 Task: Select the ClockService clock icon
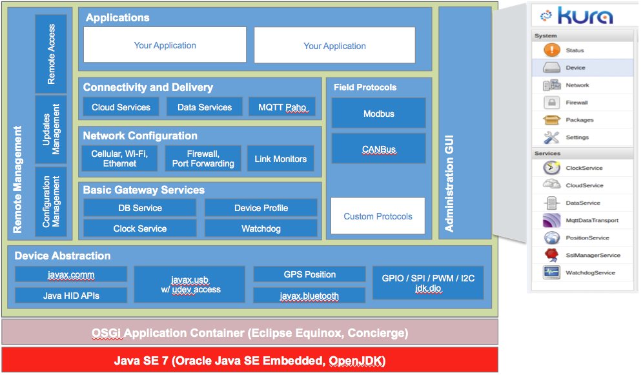coord(552,168)
